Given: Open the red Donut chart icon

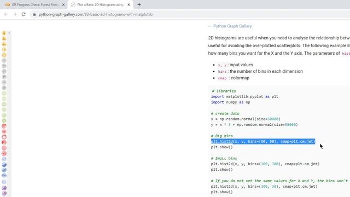Looking at the screenshot, I should (4, 137).
